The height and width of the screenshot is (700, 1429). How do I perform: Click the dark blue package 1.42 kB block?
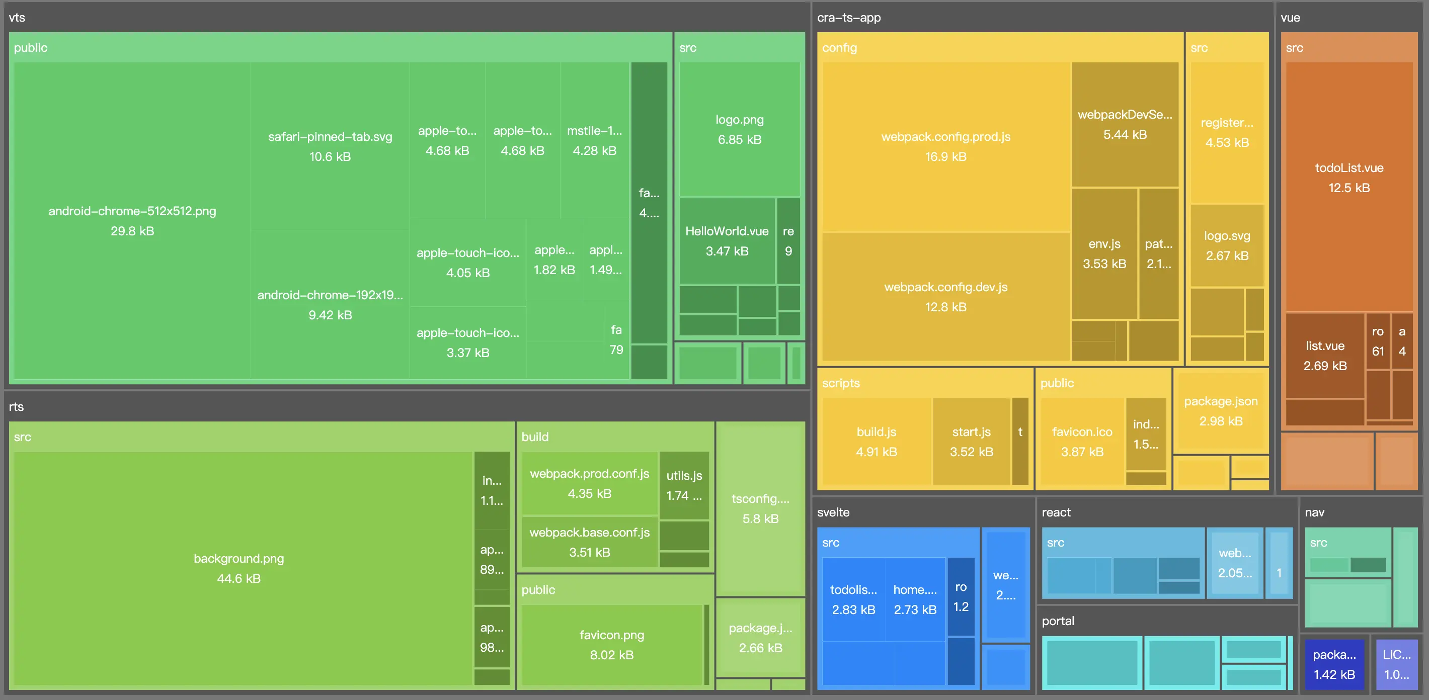tap(1333, 664)
